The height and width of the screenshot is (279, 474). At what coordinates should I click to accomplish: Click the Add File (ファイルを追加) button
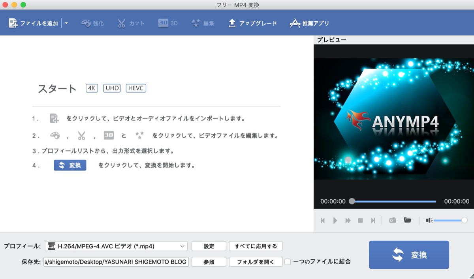pos(33,23)
